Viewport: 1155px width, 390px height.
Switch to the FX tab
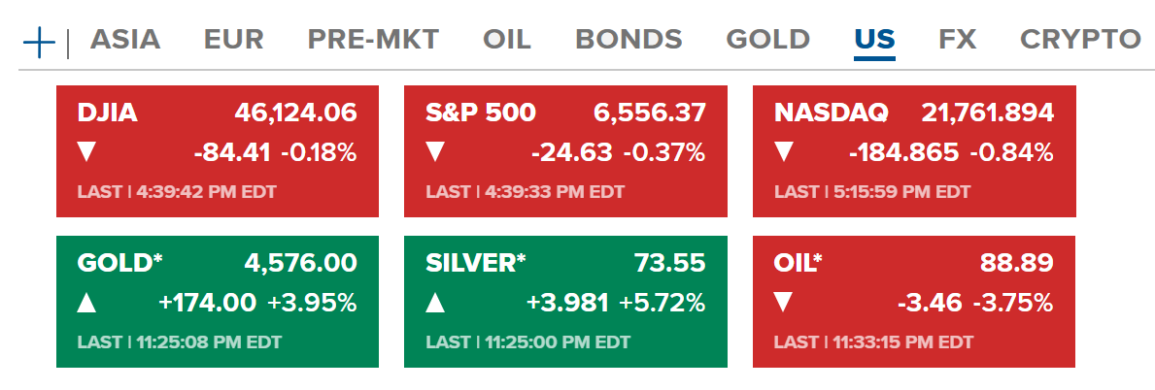957,40
